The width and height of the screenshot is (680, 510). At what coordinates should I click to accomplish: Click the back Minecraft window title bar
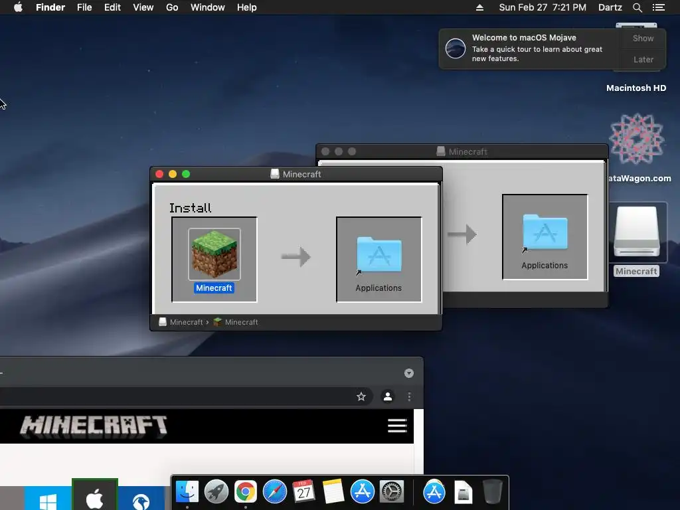point(462,151)
